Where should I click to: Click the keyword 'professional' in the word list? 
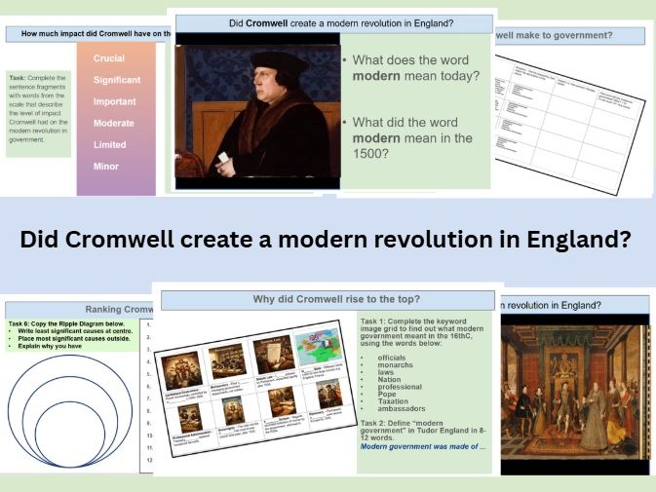point(400,387)
